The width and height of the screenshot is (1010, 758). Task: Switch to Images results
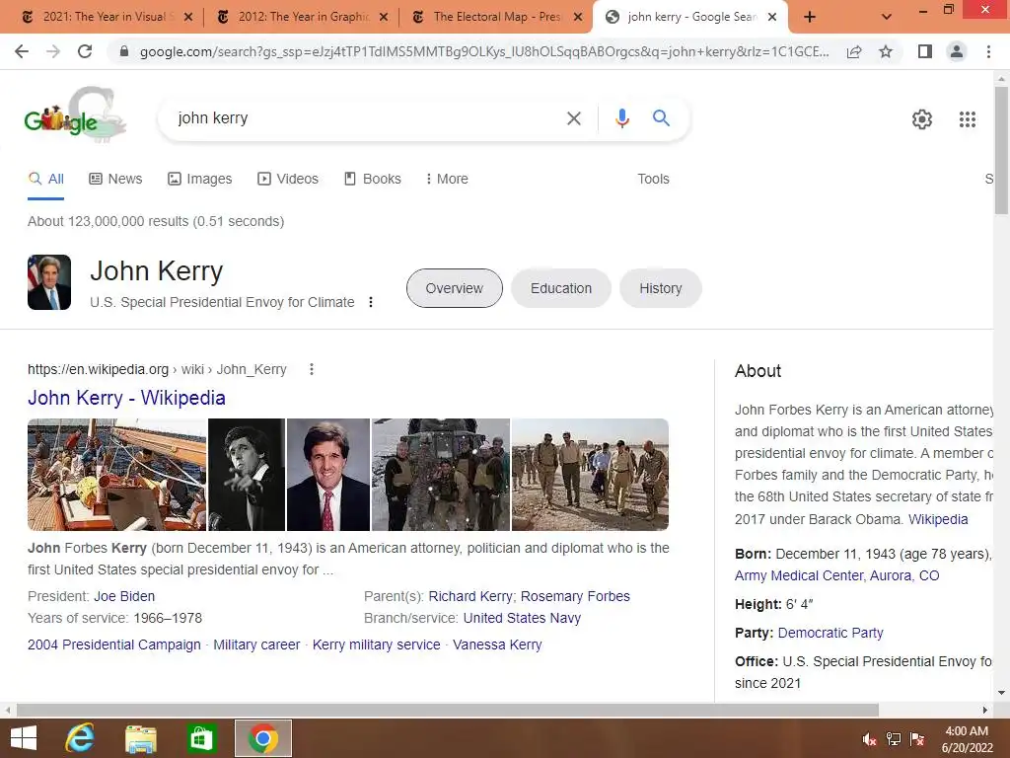(x=199, y=179)
